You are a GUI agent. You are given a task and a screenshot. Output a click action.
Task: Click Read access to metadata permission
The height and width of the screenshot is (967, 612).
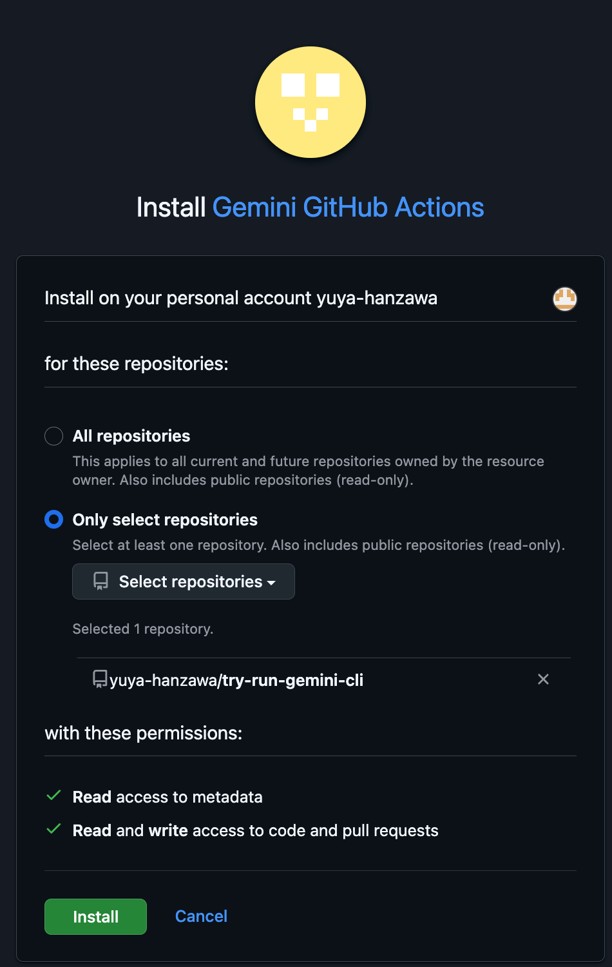[x=167, y=797]
